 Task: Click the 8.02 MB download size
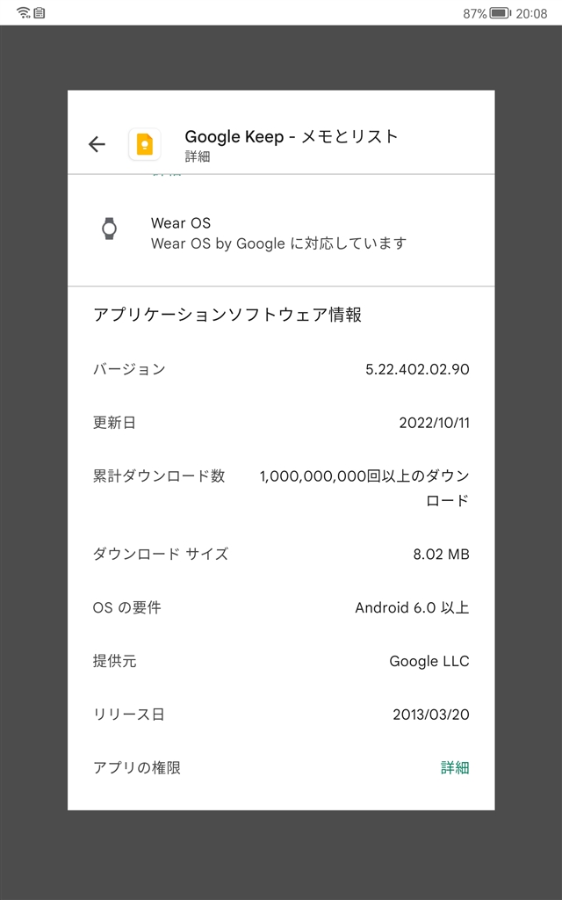tap(441, 555)
